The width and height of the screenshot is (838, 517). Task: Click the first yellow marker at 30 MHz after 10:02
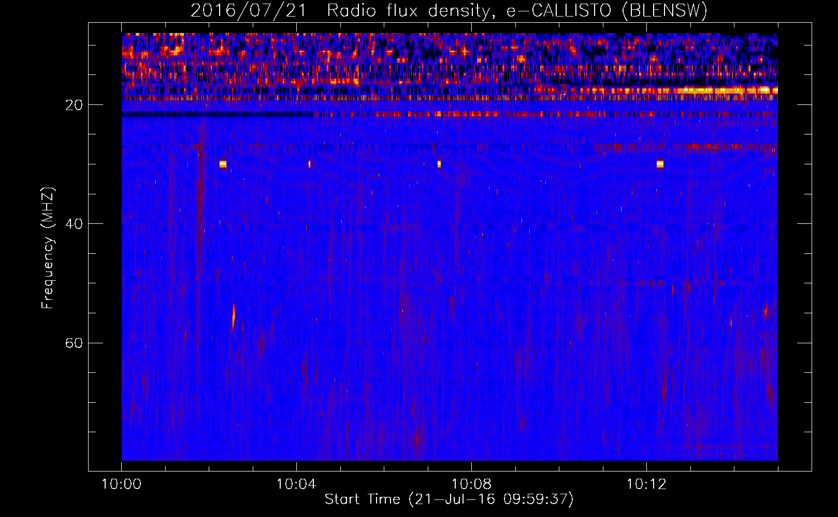click(223, 164)
